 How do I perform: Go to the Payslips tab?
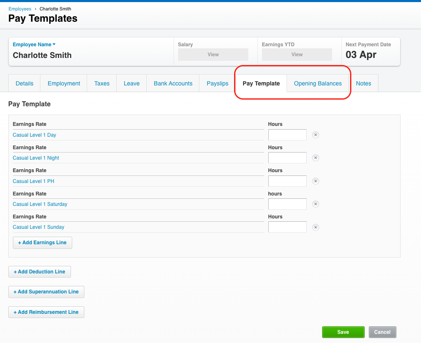[x=217, y=83]
